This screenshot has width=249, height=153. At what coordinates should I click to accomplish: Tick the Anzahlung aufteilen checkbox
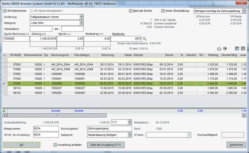[x=55, y=145]
